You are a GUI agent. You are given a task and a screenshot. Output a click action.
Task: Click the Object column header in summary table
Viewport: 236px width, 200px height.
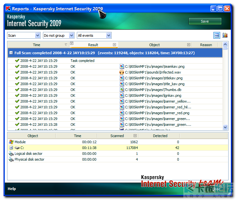tap(33, 136)
